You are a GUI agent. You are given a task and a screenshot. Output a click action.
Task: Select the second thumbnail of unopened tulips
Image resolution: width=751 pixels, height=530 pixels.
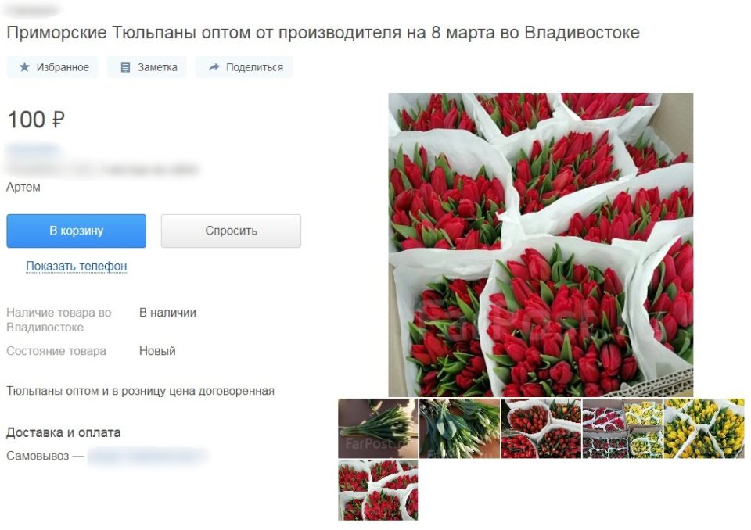pos(459,428)
